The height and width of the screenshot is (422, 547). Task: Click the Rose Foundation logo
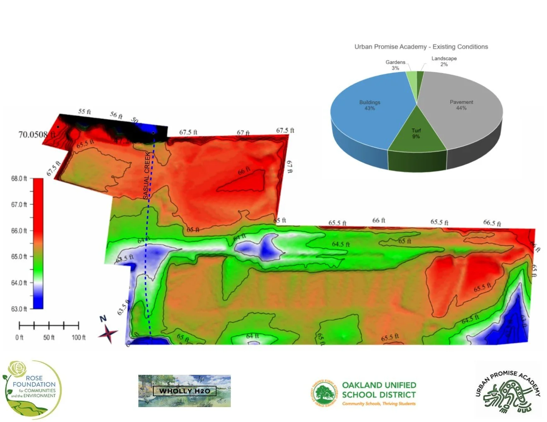[32, 390]
